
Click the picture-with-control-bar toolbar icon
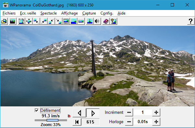pyautogui.click(x=66, y=21)
